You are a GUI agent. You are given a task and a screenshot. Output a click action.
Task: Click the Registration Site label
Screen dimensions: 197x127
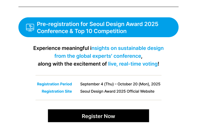(57, 91)
